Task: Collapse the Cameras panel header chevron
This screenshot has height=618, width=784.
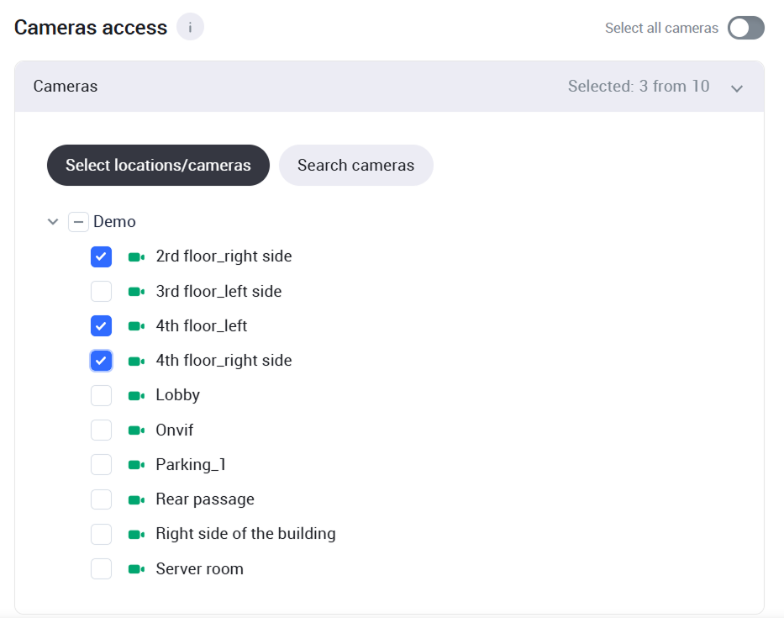Action: [737, 87]
